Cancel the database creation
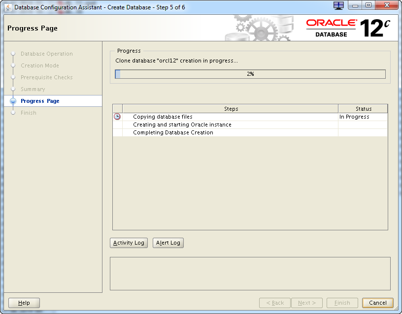The height and width of the screenshot is (314, 402). coord(378,303)
